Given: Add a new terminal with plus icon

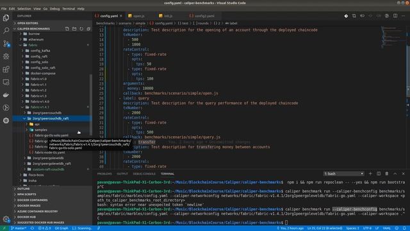Looking at the screenshot, I should [370, 174].
